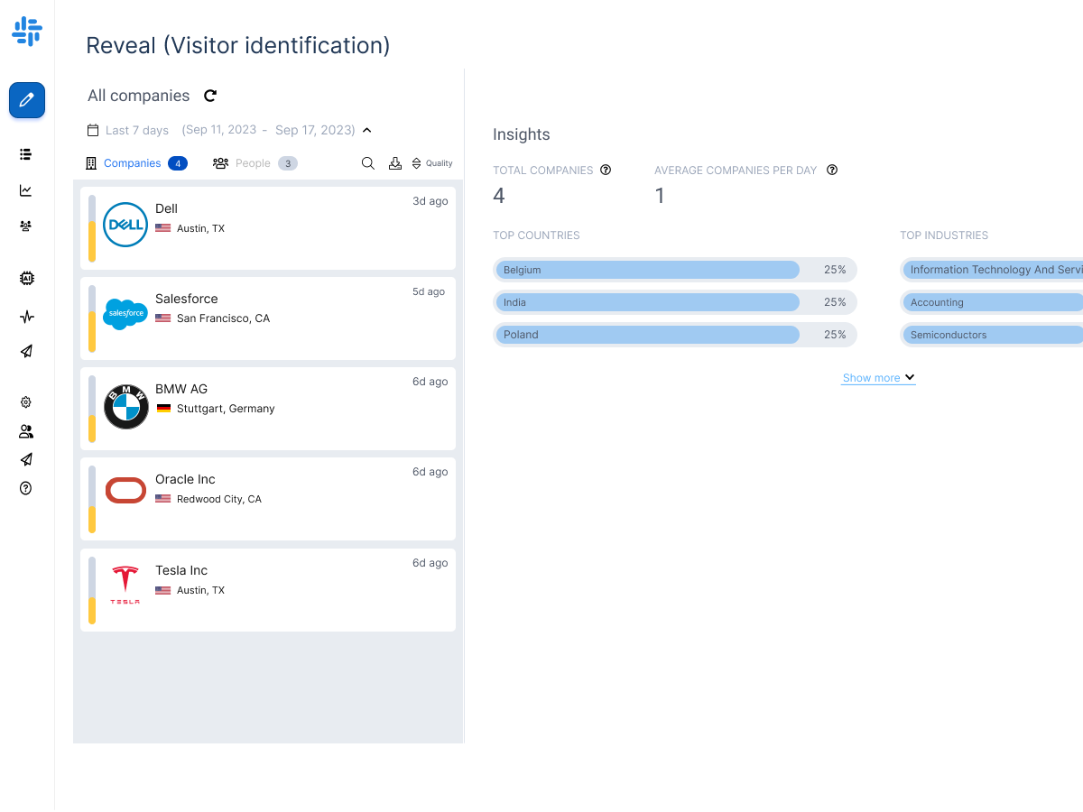Click the calendar icon beside Last 7 days
The height and width of the screenshot is (812, 1083).
pos(93,130)
